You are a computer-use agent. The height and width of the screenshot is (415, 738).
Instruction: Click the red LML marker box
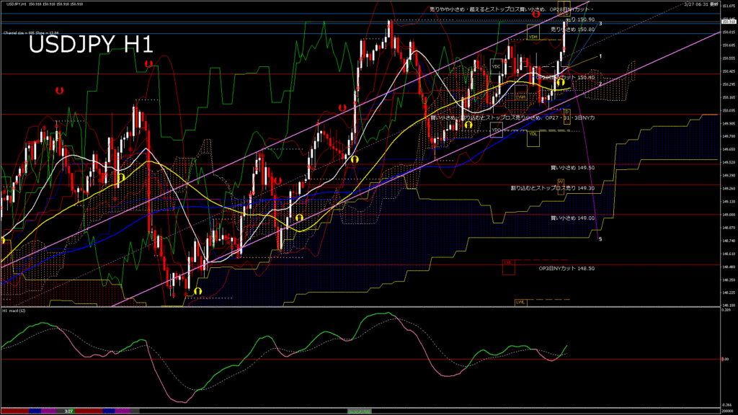click(508, 263)
